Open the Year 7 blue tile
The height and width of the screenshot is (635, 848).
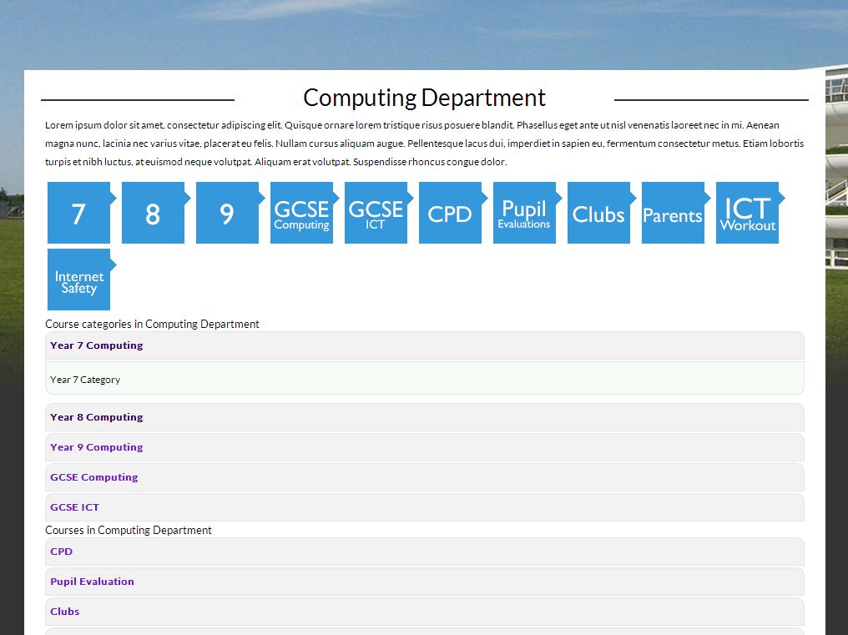[x=78, y=213]
